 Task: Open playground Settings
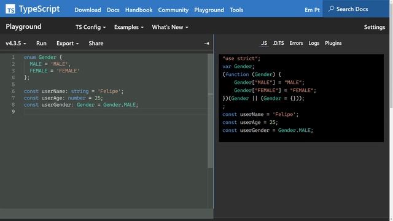pyautogui.click(x=375, y=27)
